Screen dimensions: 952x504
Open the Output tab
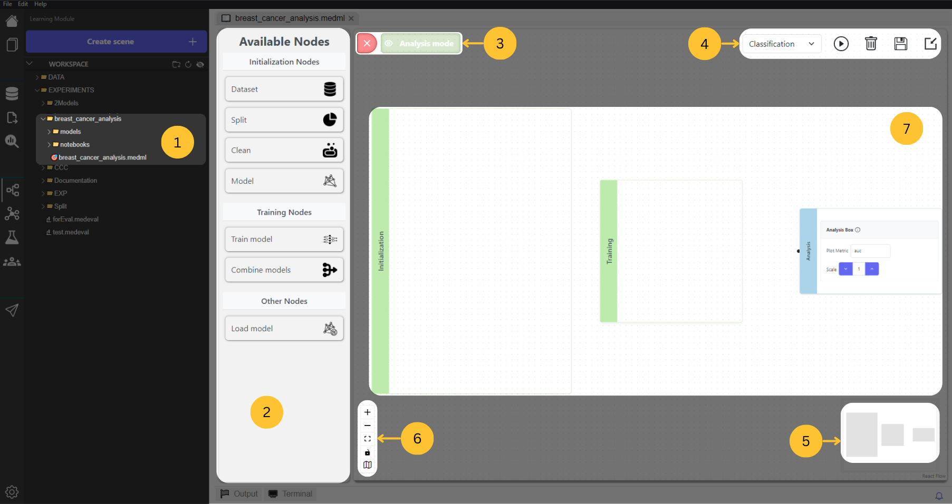click(239, 493)
